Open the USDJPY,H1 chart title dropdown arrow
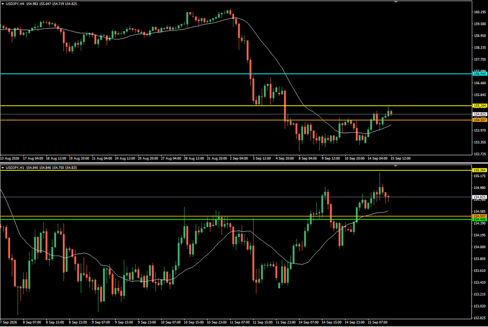This screenshot has height=327, width=488. coord(3,168)
